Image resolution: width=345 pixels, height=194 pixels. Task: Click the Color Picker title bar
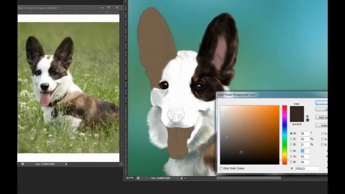[272, 95]
